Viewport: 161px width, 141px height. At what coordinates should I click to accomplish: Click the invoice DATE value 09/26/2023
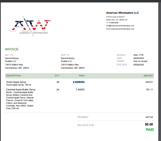pos(139,58)
